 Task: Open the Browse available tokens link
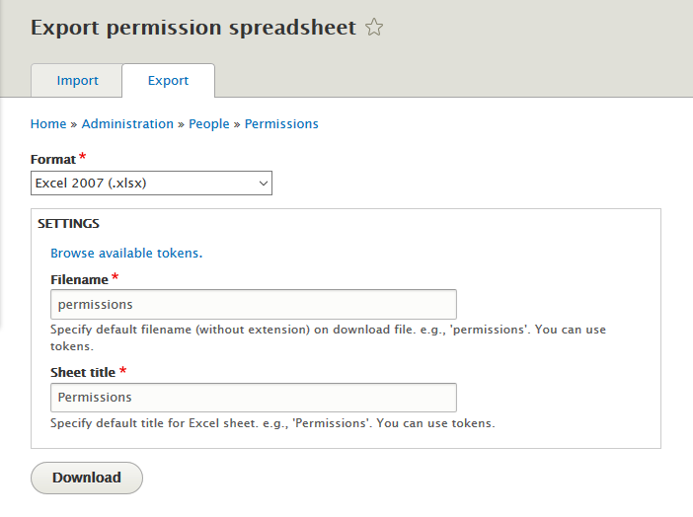[x=124, y=254]
